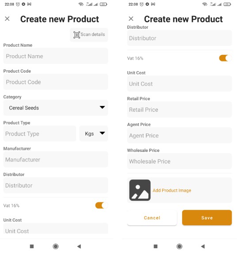Image resolution: width=237 pixels, height=254 pixels.
Task: Click the Save button
Action: (207, 217)
